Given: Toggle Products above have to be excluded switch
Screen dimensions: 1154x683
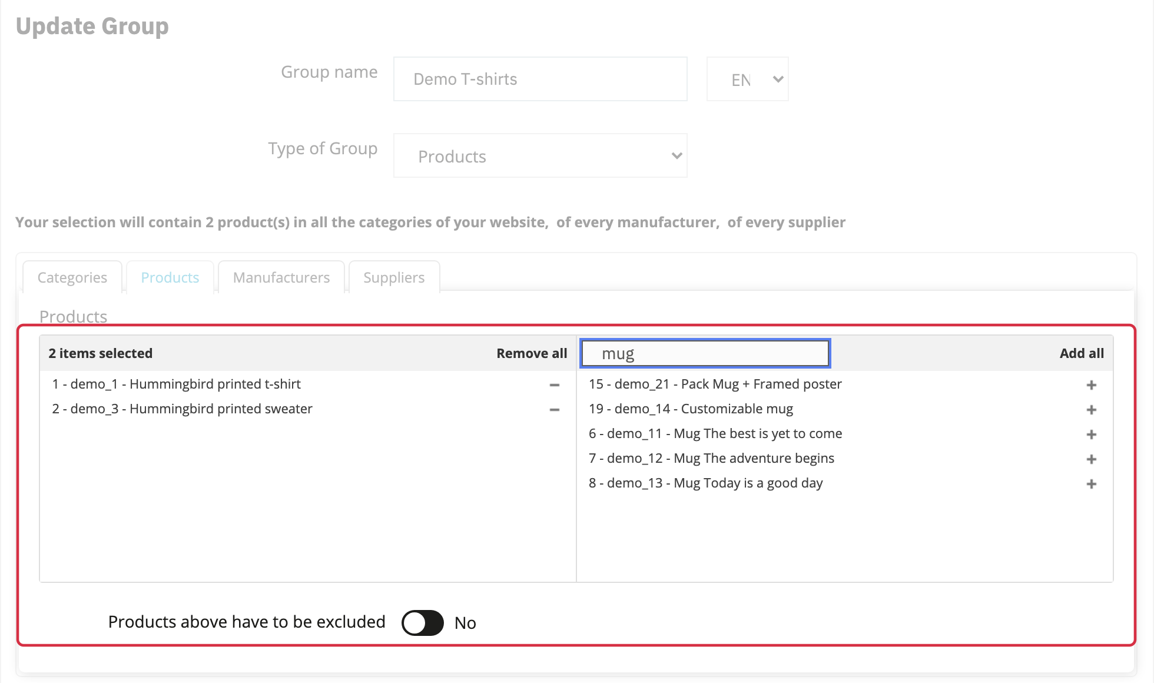Looking at the screenshot, I should point(422,622).
